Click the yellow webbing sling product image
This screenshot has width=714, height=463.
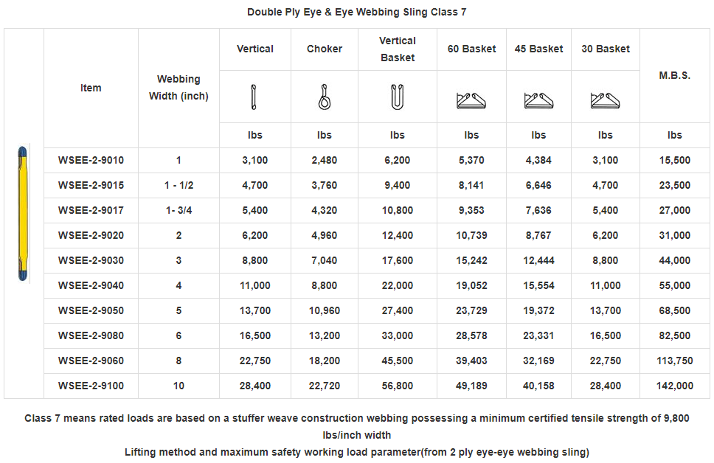point(24,214)
